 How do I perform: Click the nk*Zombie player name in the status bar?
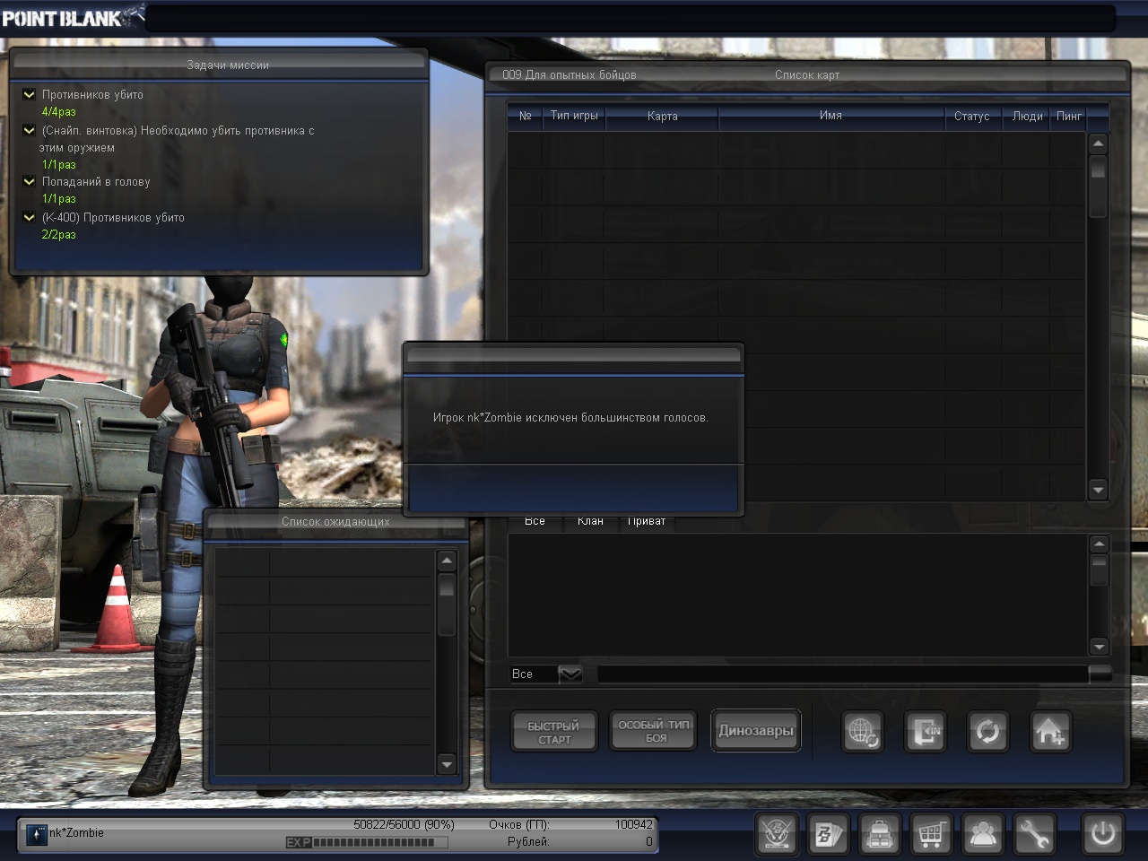pyautogui.click(x=76, y=833)
